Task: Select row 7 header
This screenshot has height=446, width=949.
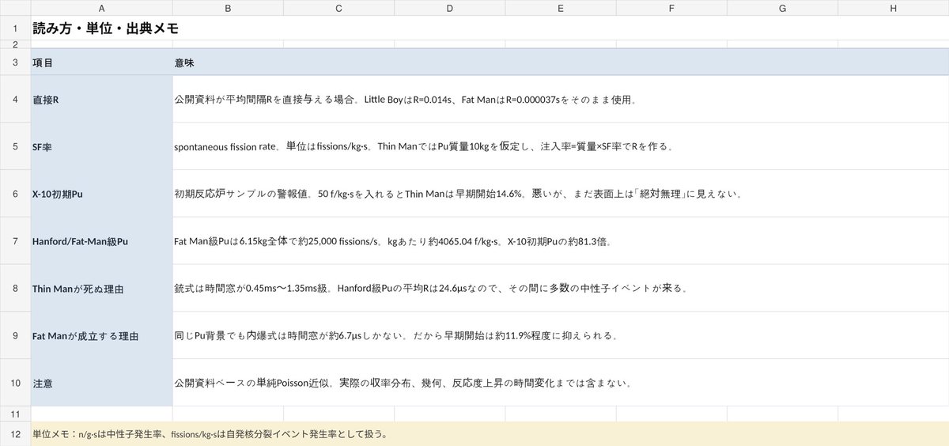Action: click(15, 241)
